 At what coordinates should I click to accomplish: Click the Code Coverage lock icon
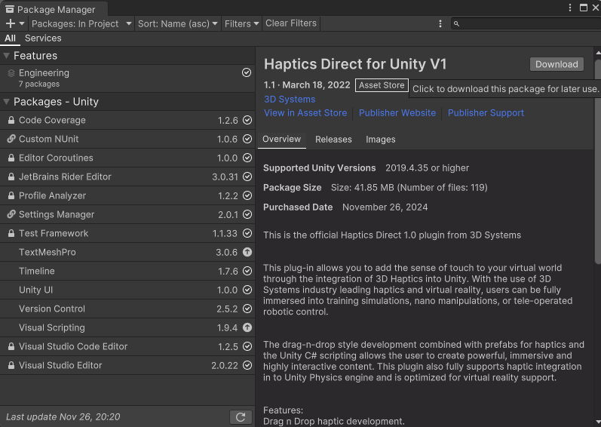click(11, 121)
